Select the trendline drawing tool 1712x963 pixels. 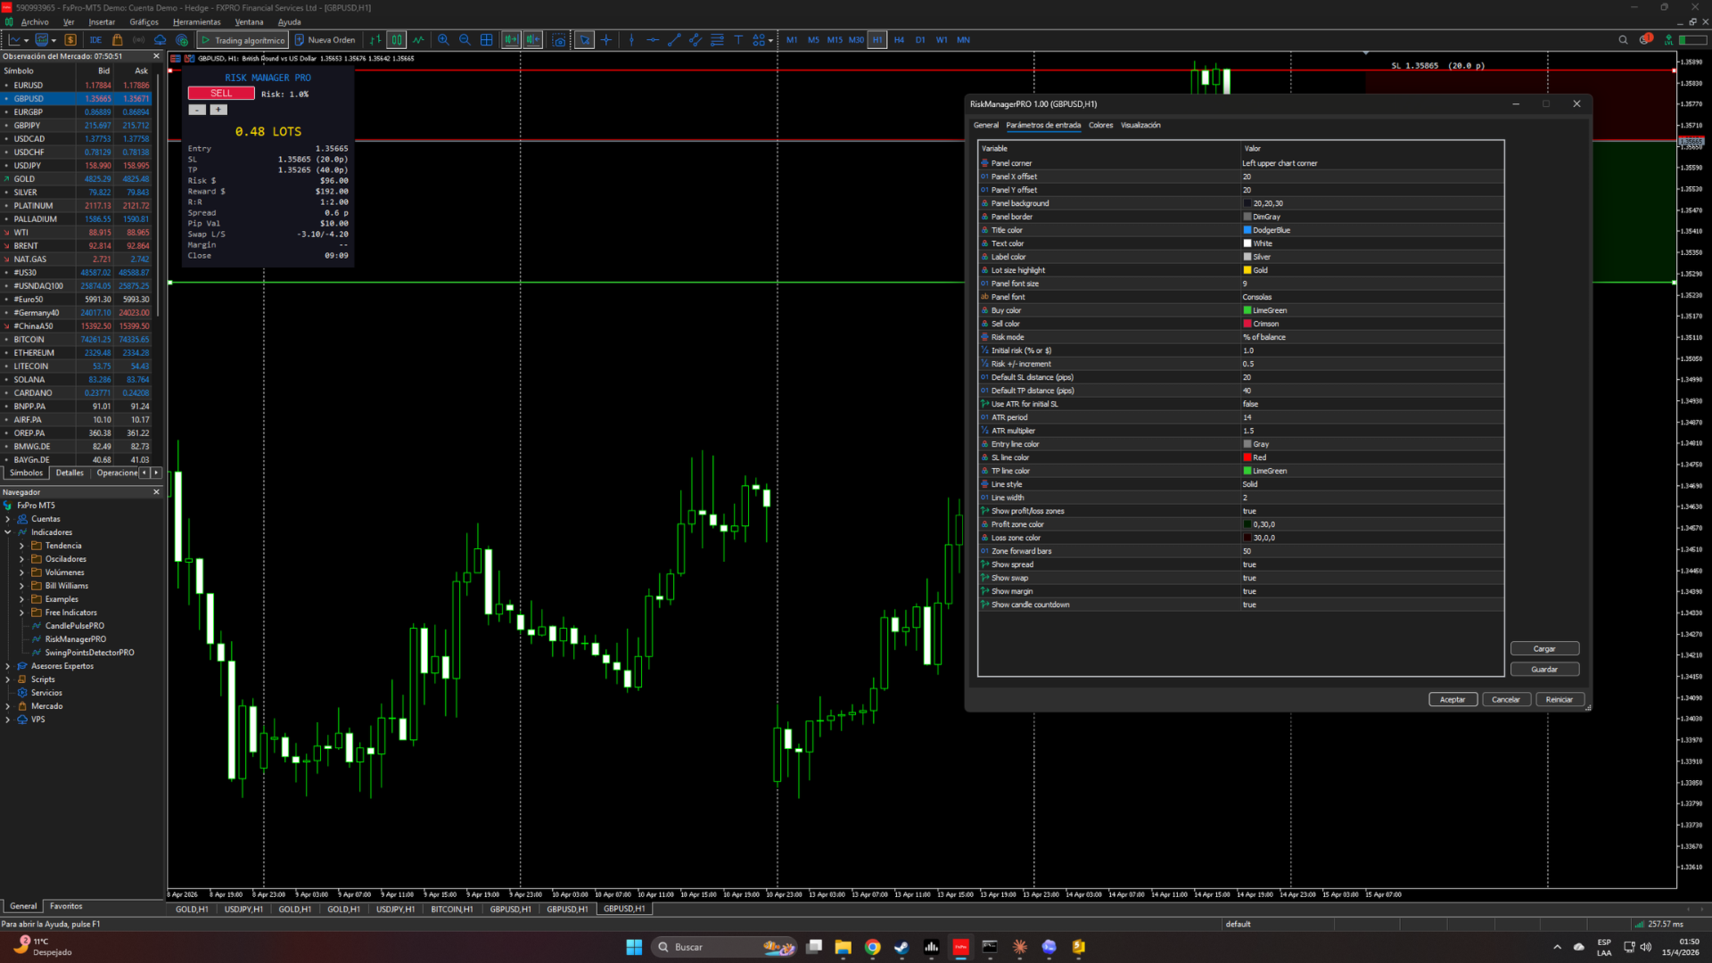[x=674, y=40]
